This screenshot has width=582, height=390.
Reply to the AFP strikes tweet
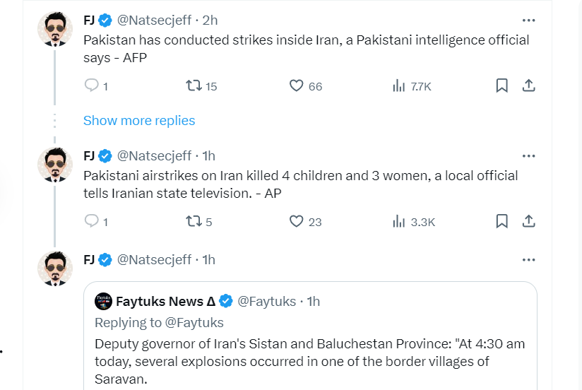pyautogui.click(x=92, y=86)
